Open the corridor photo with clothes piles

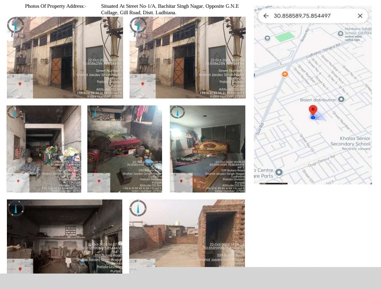click(x=43, y=149)
